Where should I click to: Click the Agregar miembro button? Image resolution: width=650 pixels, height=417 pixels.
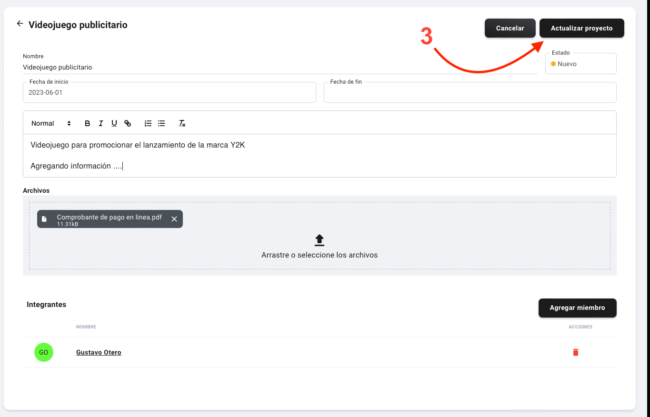tap(577, 308)
